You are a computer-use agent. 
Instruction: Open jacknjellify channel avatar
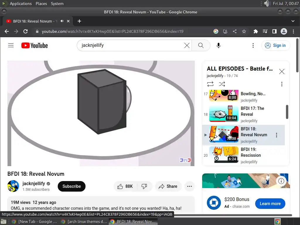(x=13, y=186)
